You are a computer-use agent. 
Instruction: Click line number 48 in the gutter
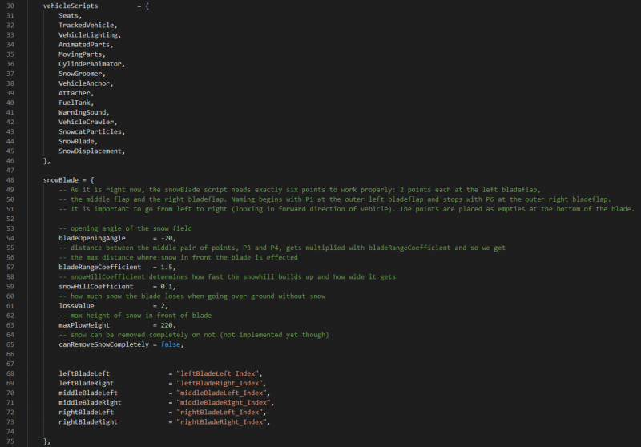[9, 180]
